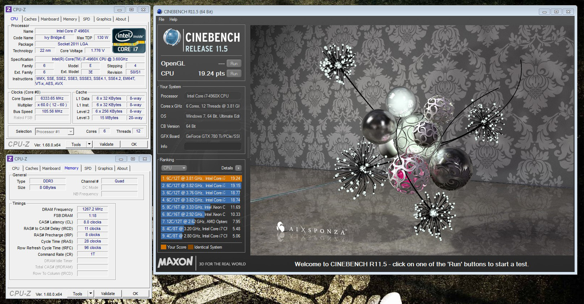Open About tab in the lower CPU-Z window
Viewport: 584px width, 304px height.
click(123, 168)
